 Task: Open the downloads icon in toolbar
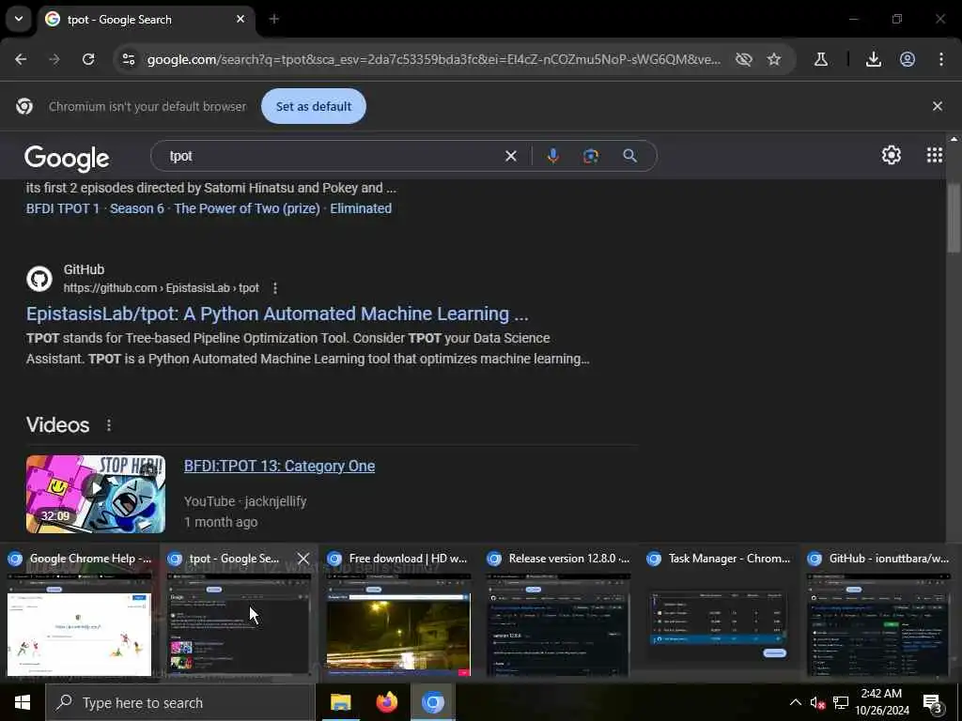tap(874, 59)
